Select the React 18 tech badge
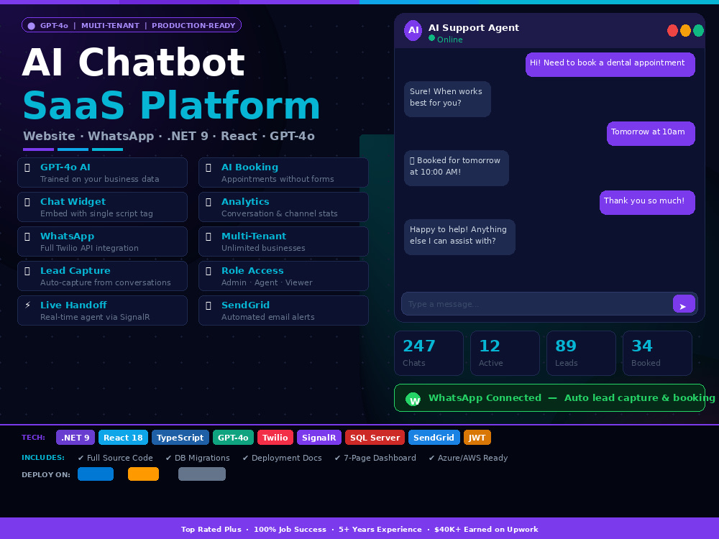Image resolution: width=719 pixels, height=539 pixels. coord(124,437)
